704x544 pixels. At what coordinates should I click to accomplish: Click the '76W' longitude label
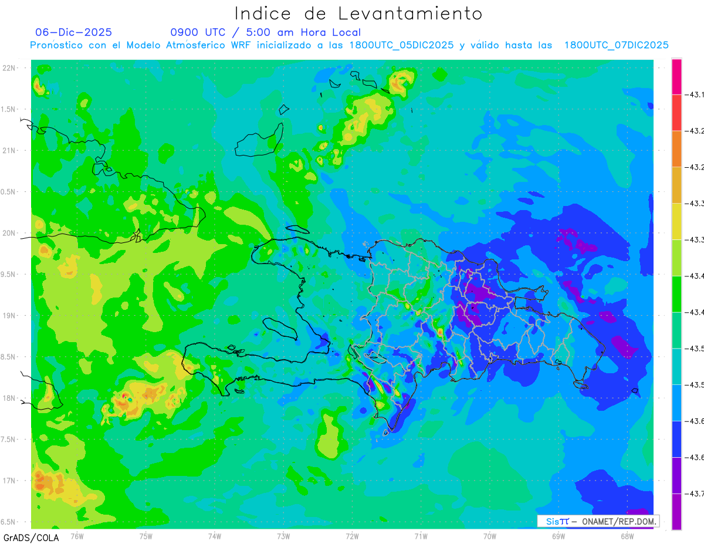(x=77, y=536)
